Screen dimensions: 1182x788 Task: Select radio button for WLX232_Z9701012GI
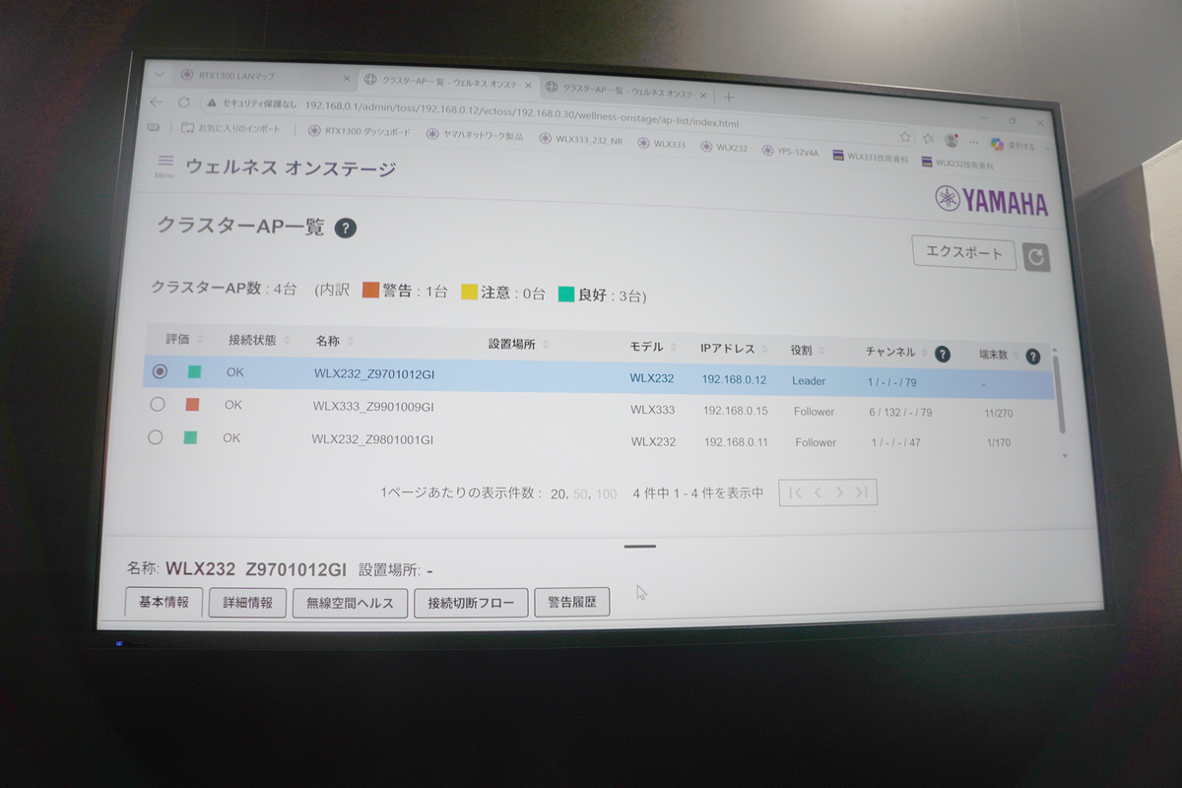point(160,371)
